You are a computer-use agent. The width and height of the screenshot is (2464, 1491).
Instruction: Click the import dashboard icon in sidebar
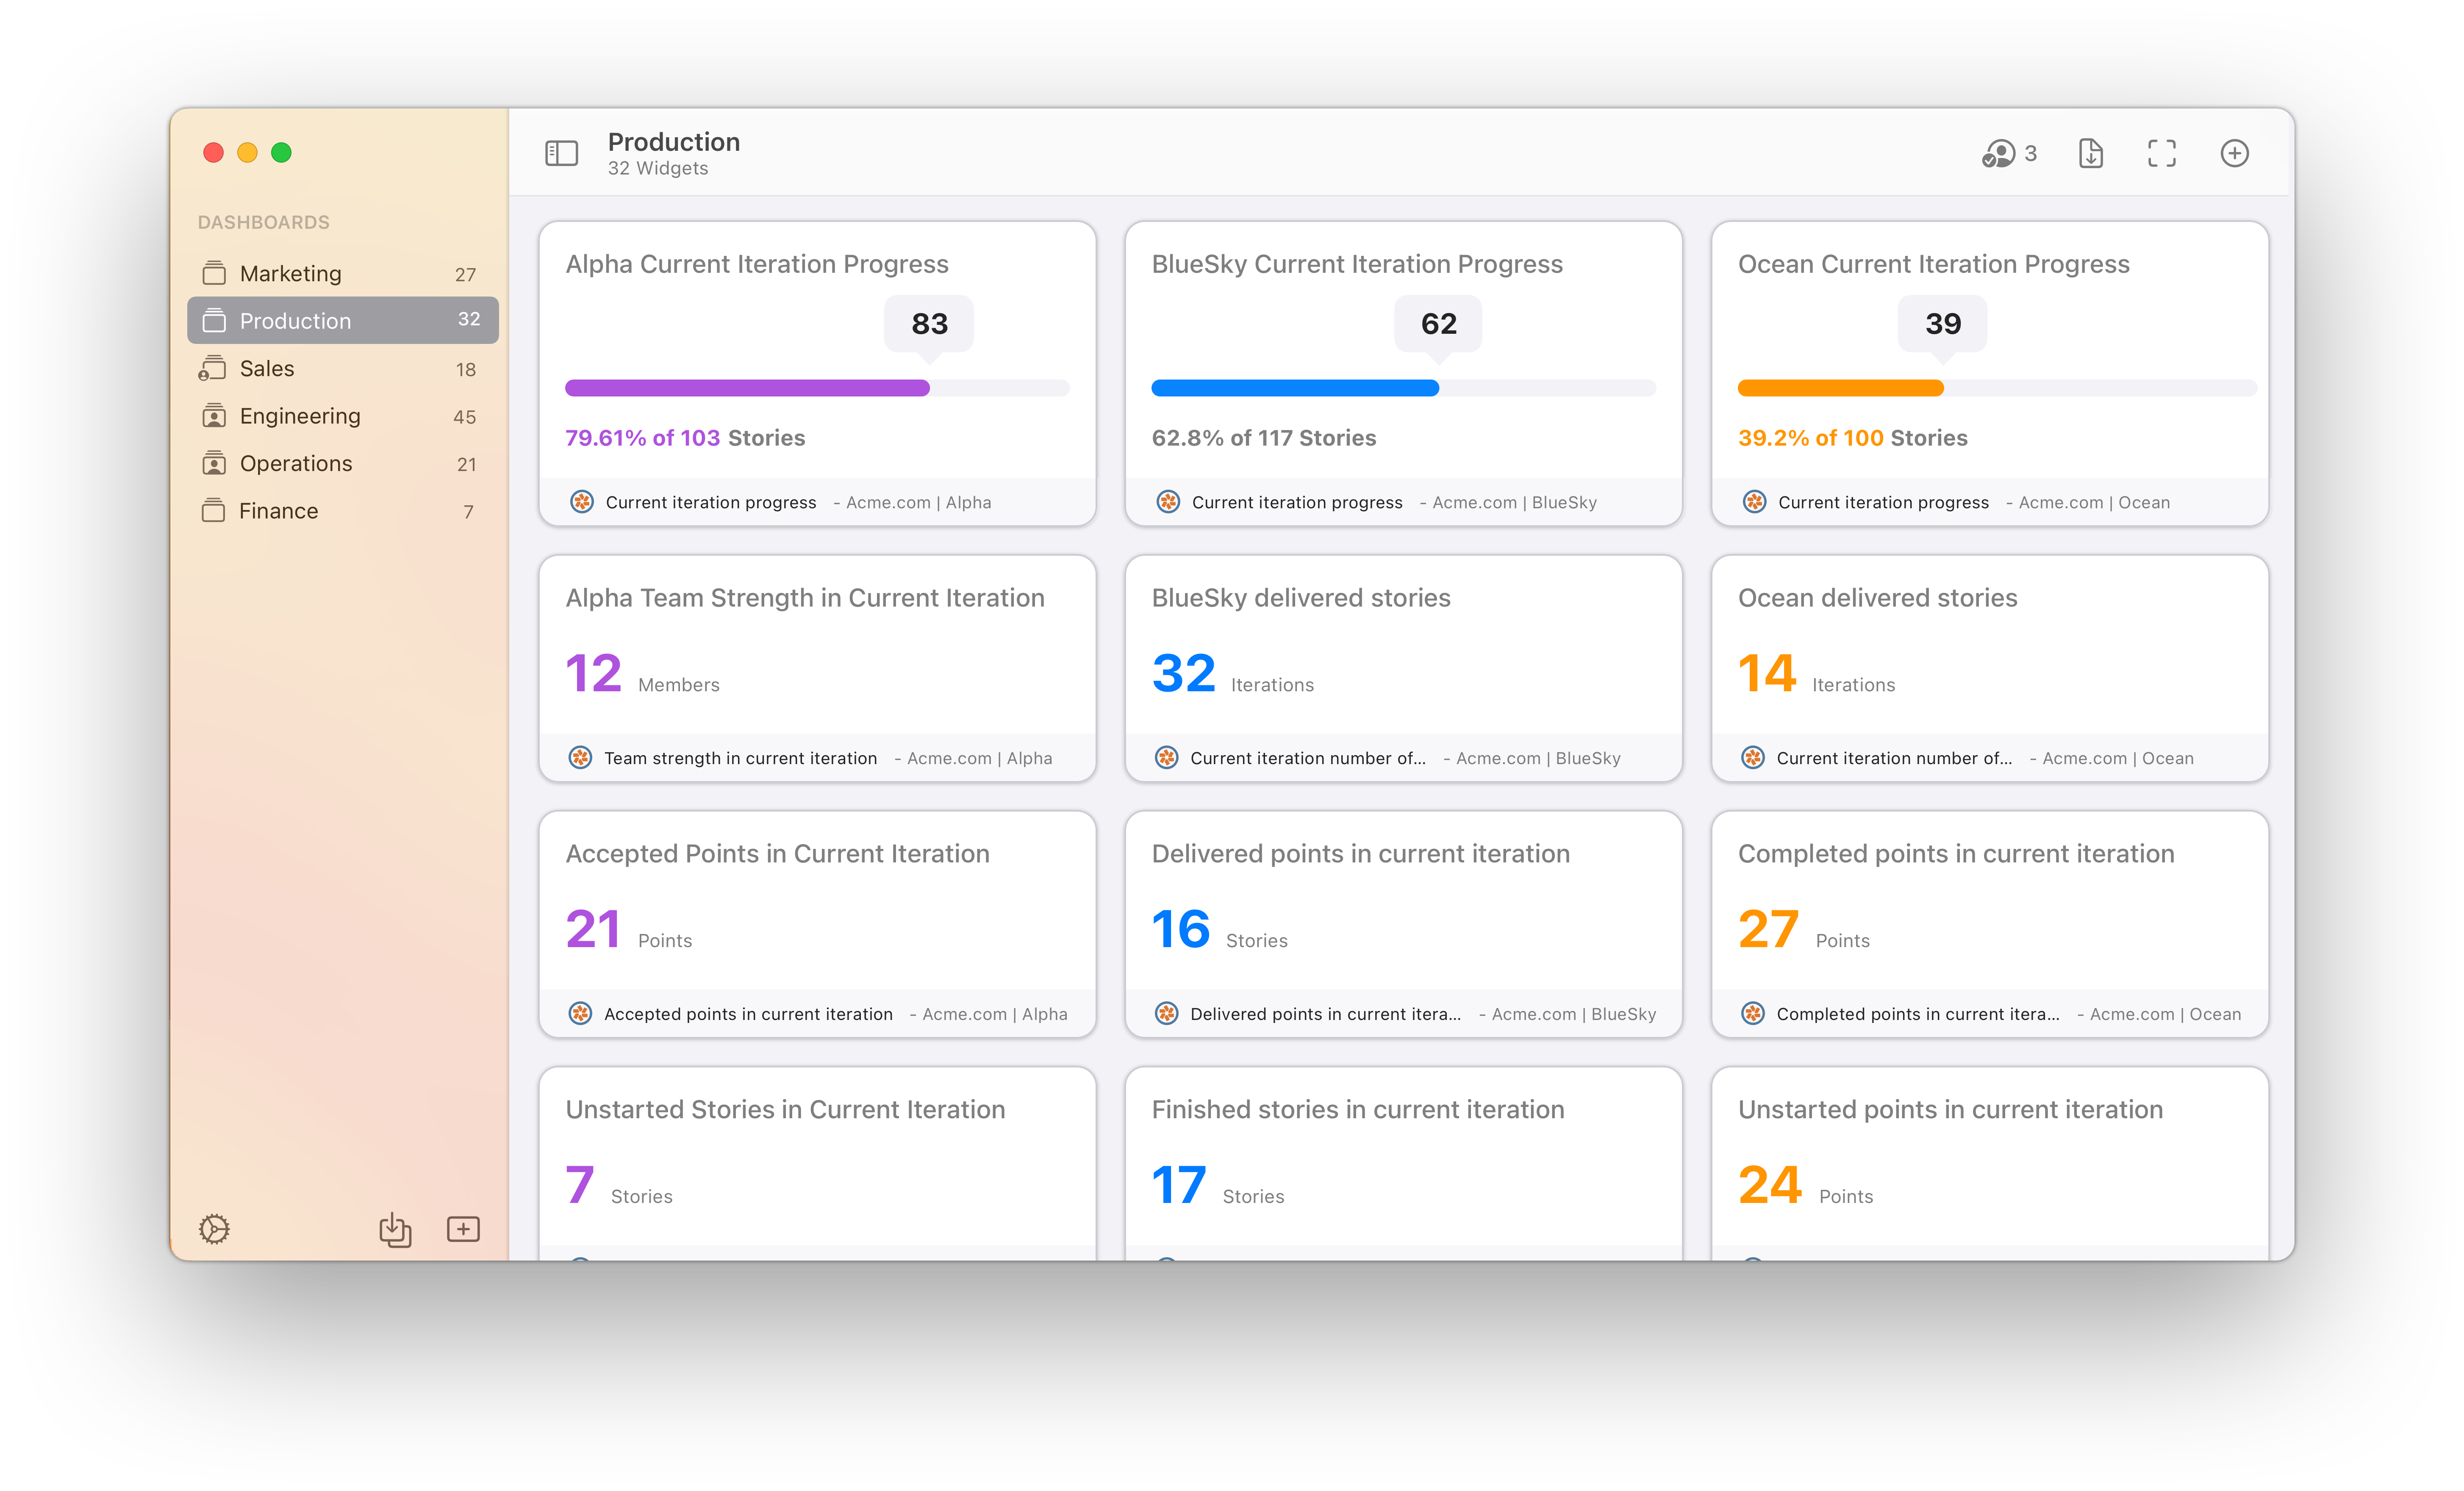tap(395, 1228)
